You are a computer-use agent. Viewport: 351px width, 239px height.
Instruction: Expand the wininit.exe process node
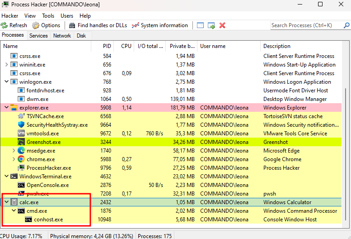tap(6, 65)
